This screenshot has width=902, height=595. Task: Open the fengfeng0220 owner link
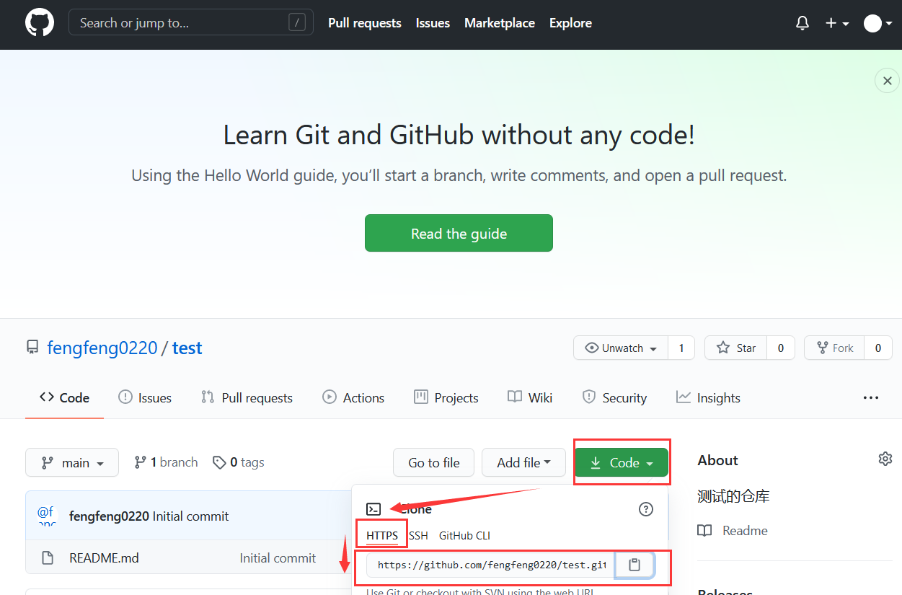click(102, 348)
